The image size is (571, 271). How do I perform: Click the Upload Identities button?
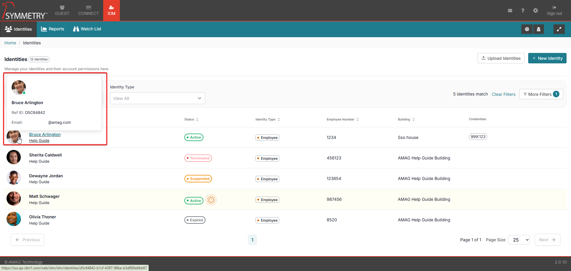501,58
